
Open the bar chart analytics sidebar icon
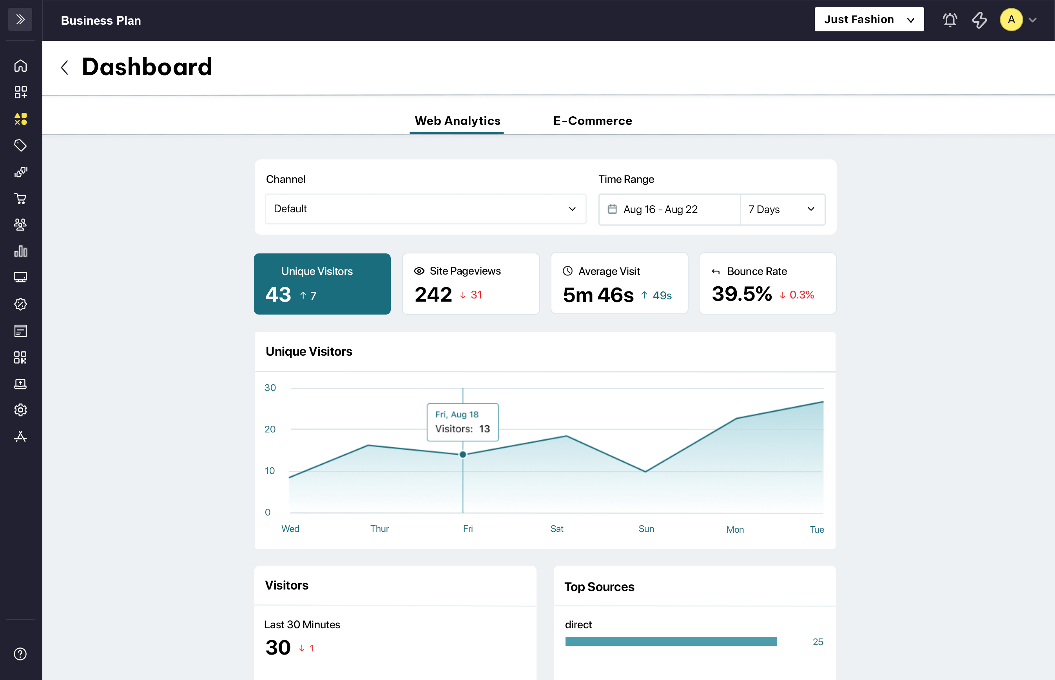tap(20, 251)
